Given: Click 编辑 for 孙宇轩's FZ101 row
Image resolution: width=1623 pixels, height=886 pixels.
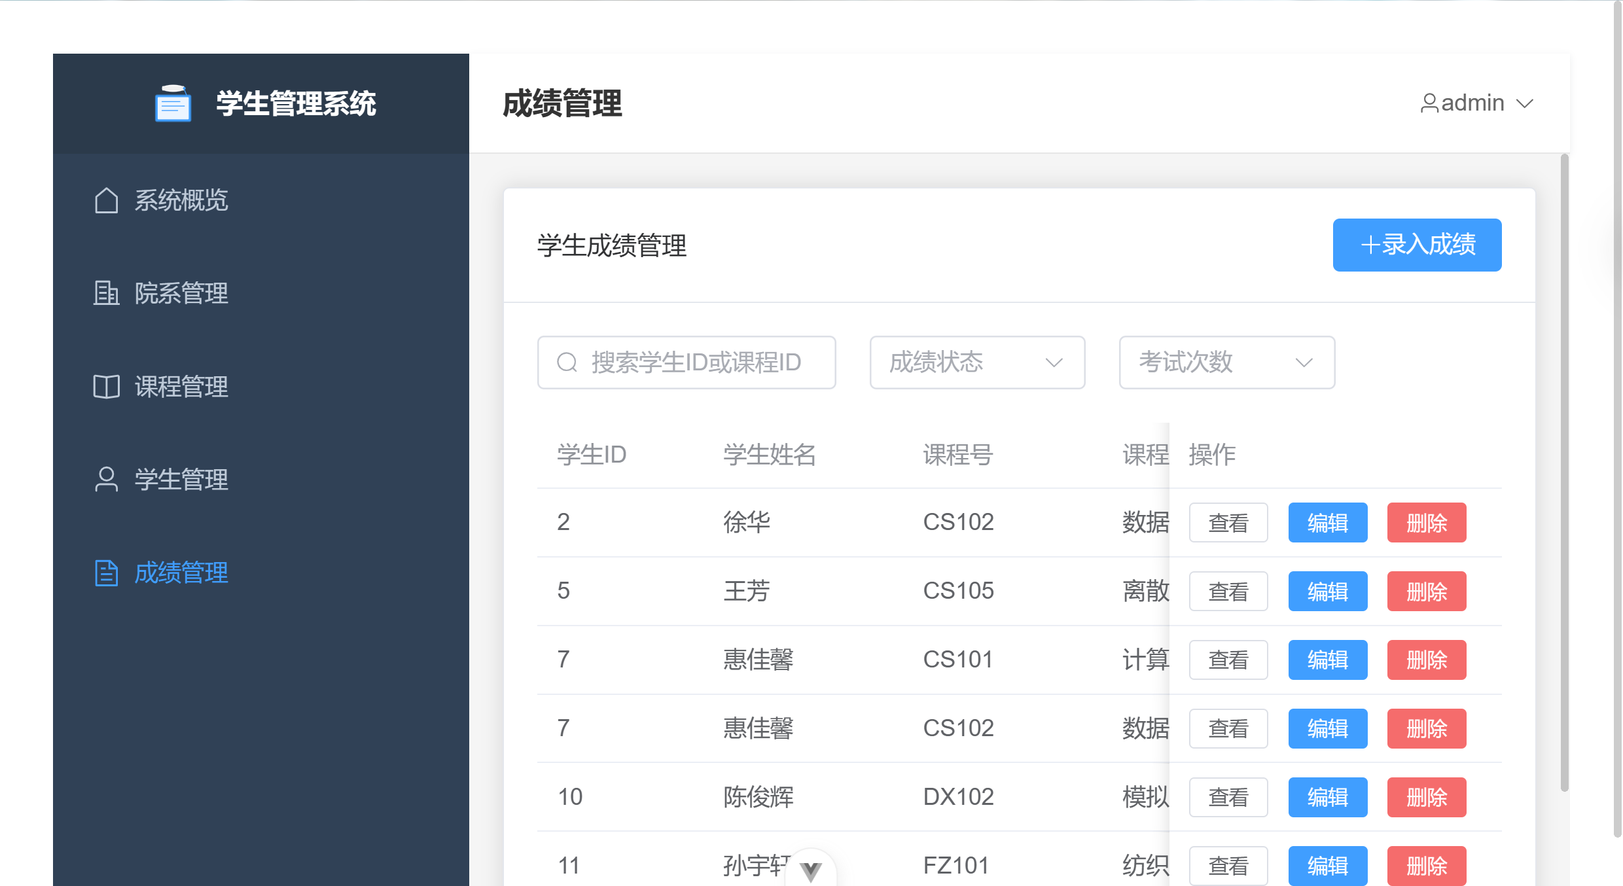Looking at the screenshot, I should coord(1327,866).
